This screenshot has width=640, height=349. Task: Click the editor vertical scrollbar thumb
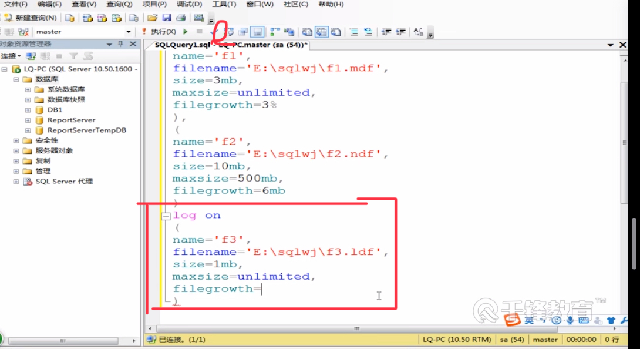tap(625, 143)
